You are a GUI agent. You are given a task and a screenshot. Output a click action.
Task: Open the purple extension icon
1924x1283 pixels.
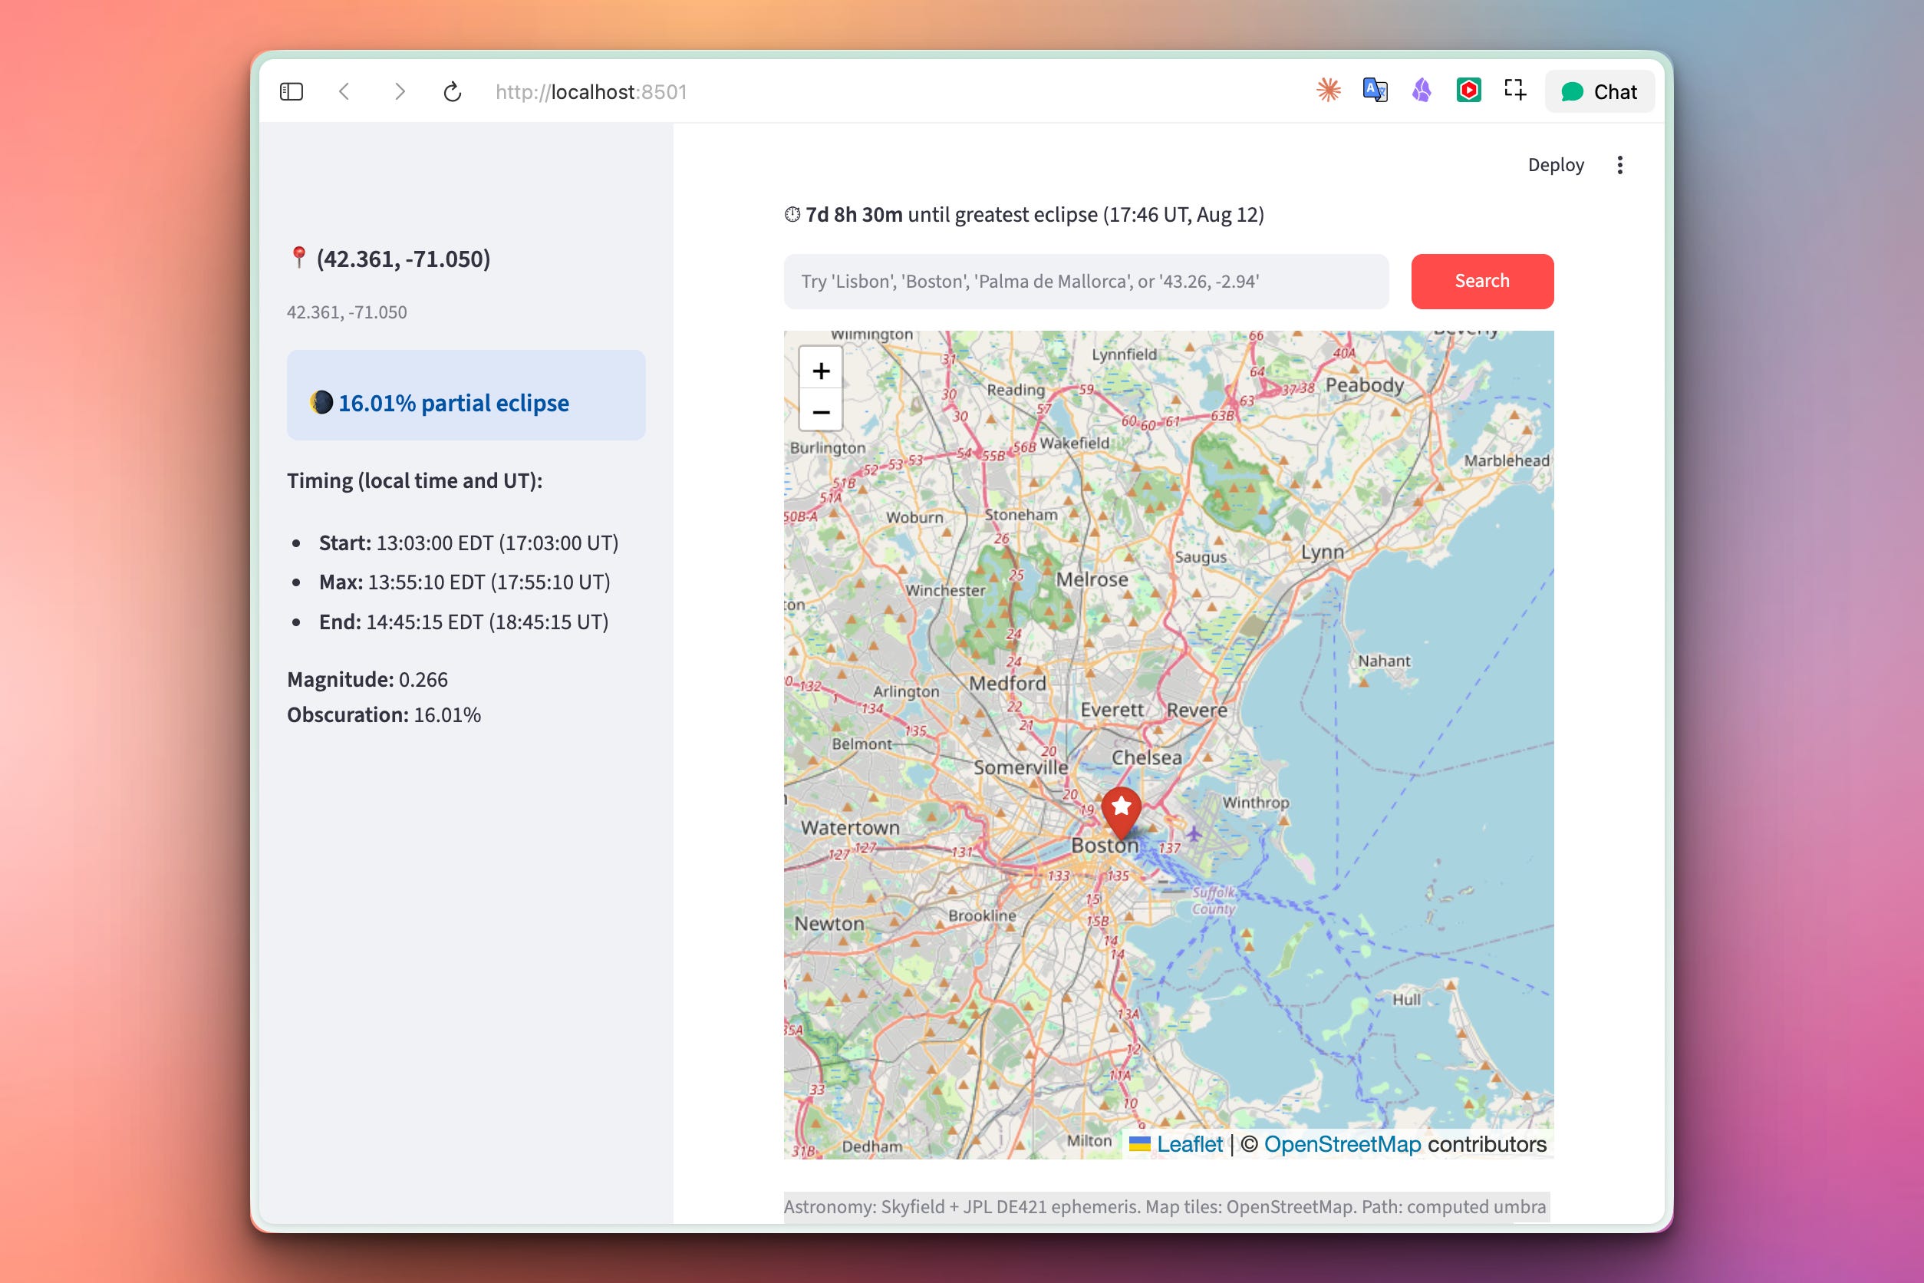point(1422,90)
